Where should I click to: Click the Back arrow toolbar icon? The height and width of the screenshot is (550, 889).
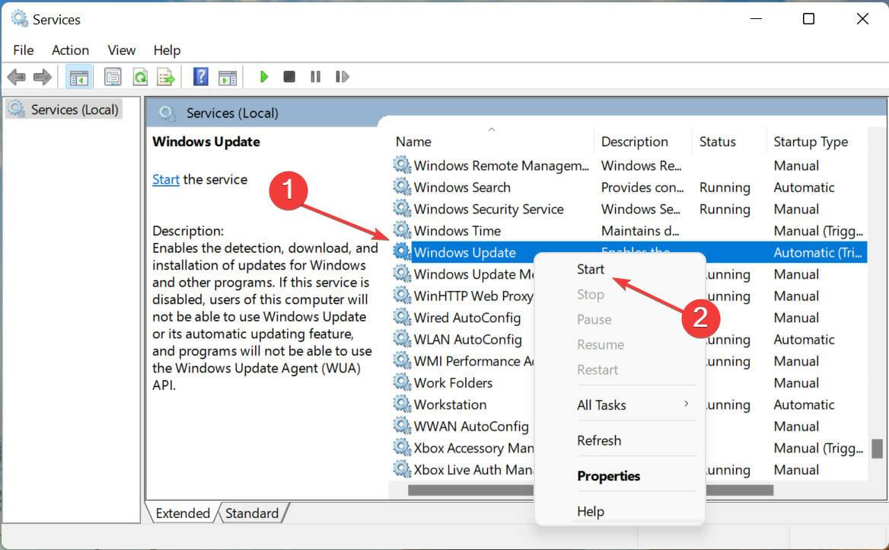17,77
